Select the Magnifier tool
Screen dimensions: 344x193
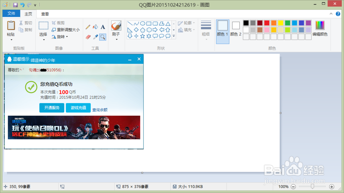103,37
